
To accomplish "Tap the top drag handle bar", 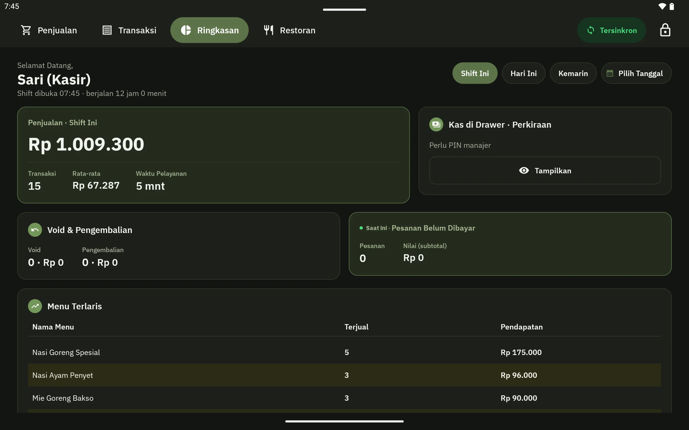I will coord(344,10).
